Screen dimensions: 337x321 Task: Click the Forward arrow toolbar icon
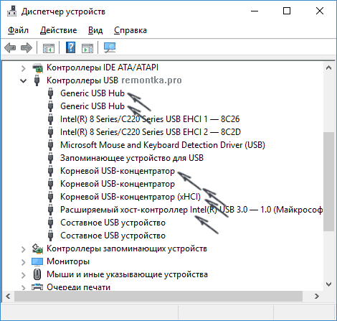27,47
